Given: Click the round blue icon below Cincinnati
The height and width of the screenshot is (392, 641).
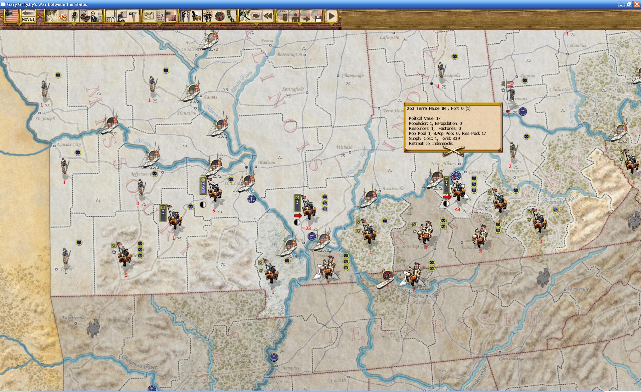Looking at the screenshot, I should 523,112.
